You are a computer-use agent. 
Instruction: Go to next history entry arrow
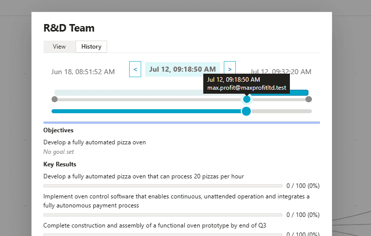[230, 69]
